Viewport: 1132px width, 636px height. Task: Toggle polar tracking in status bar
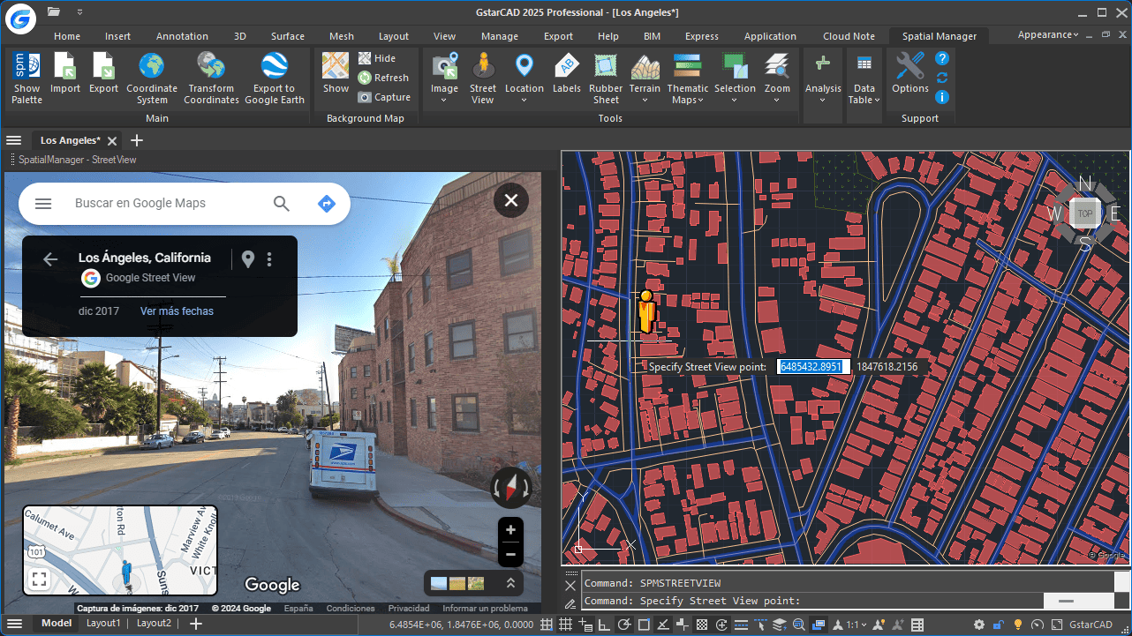[x=623, y=625]
